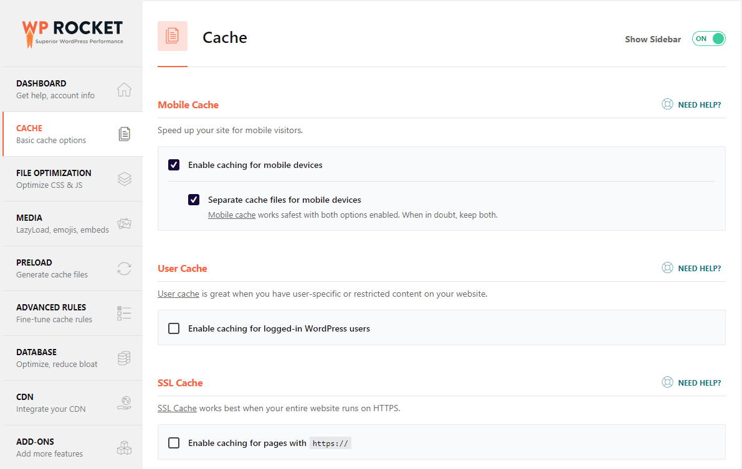This screenshot has width=742, height=469.
Task: Open the Dashboard menu section
Action: coord(73,90)
